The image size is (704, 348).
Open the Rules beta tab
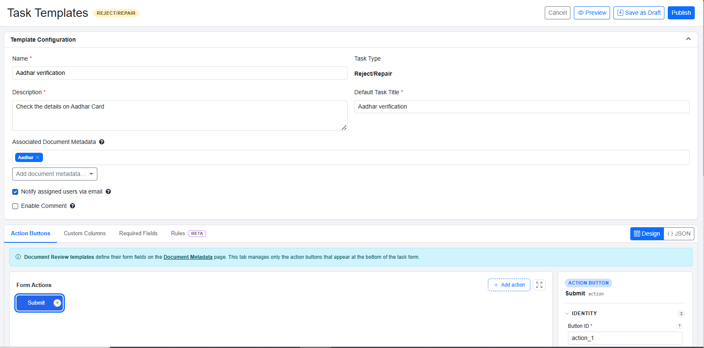(x=188, y=233)
